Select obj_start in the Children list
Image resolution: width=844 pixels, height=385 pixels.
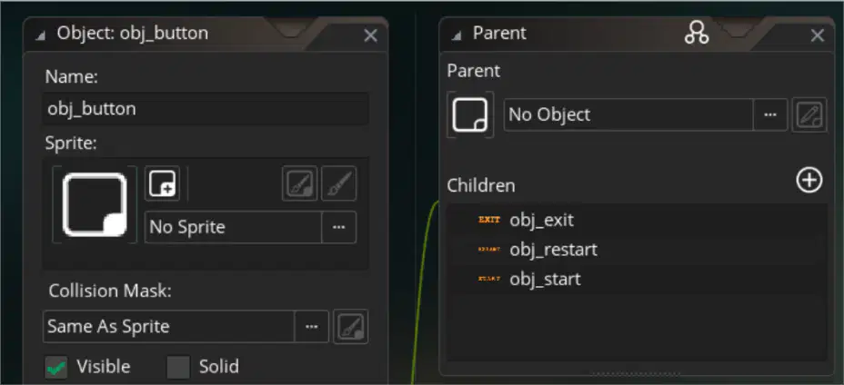pyautogui.click(x=638, y=279)
